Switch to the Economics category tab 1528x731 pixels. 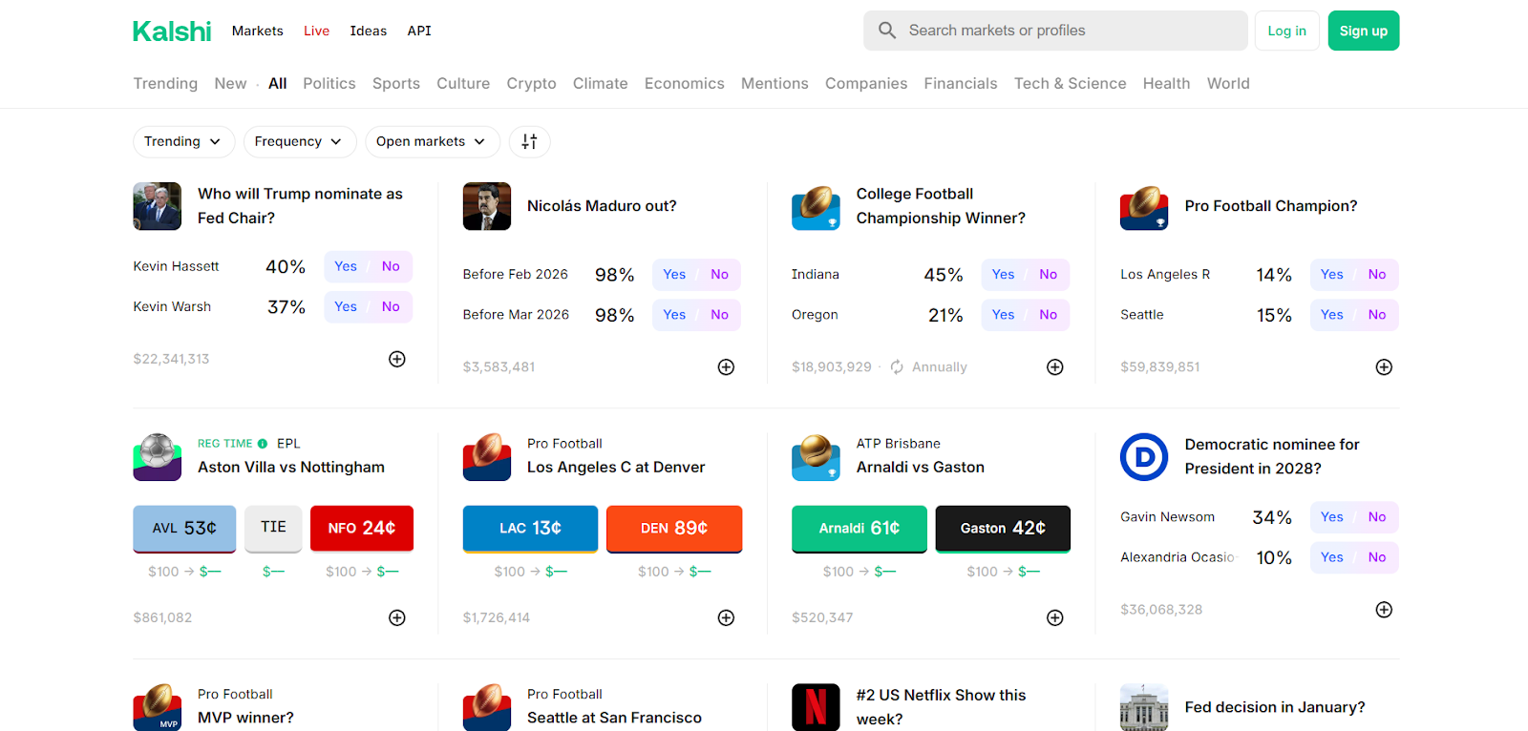(x=685, y=83)
